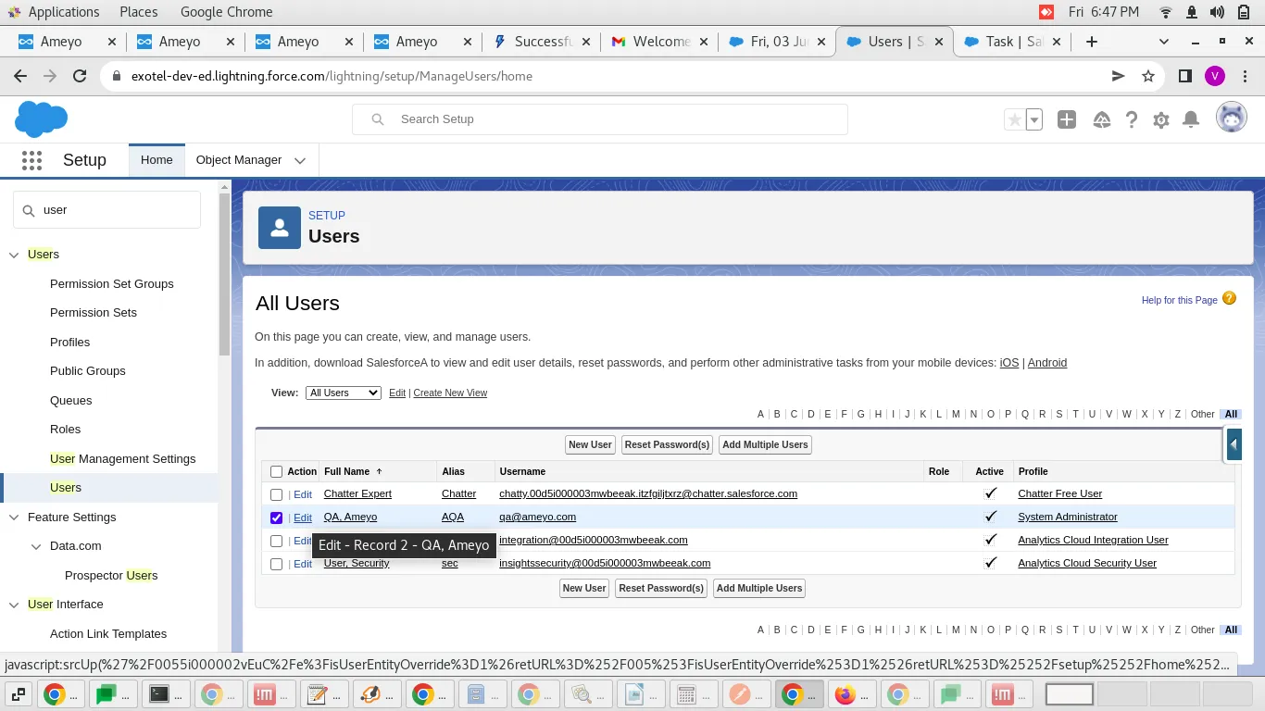Click the Help for this Page question icon

click(x=1230, y=298)
